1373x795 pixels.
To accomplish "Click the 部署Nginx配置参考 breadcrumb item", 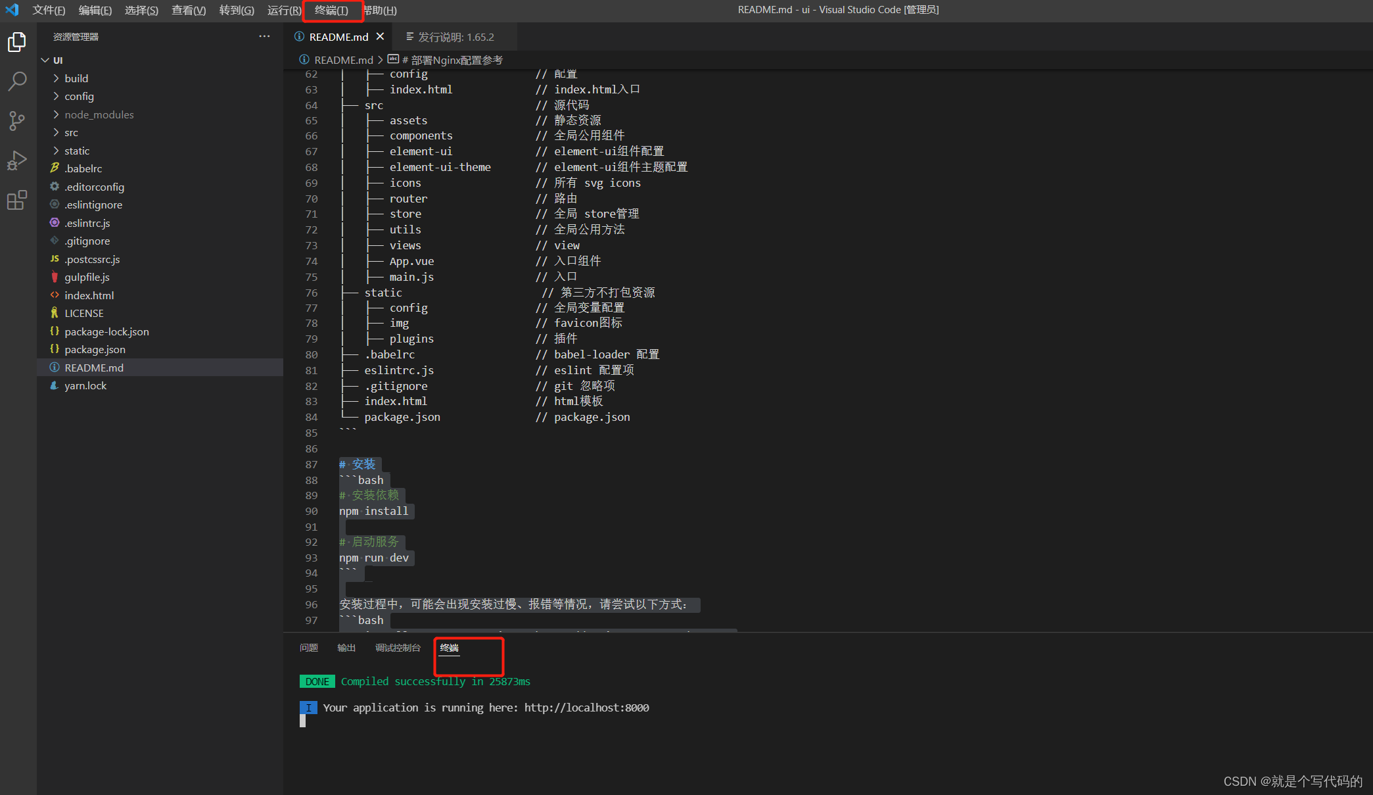I will [x=452, y=60].
